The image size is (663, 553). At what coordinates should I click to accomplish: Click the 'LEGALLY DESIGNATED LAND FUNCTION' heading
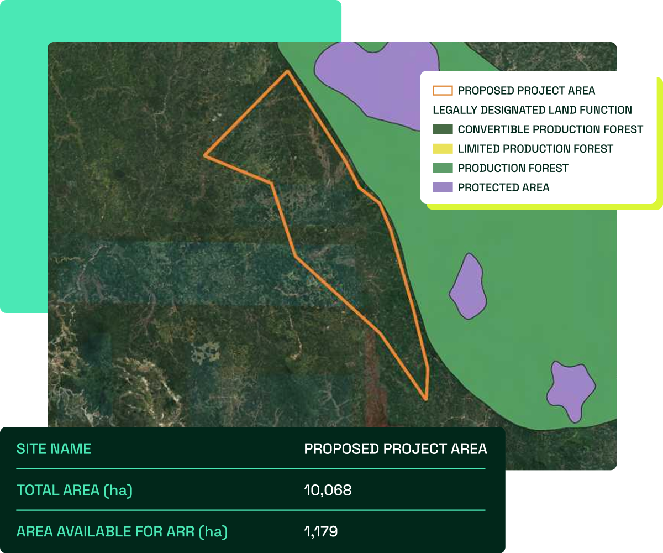pos(533,110)
